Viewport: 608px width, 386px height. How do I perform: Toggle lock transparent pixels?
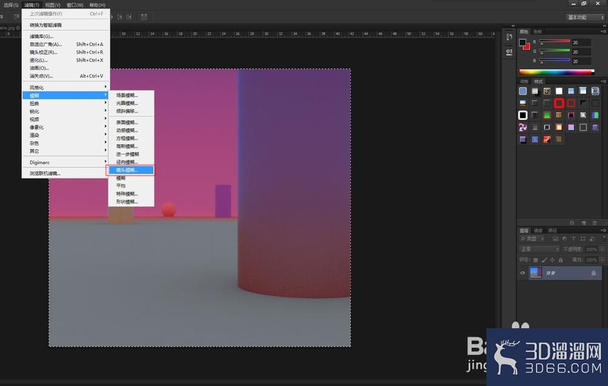(536, 260)
